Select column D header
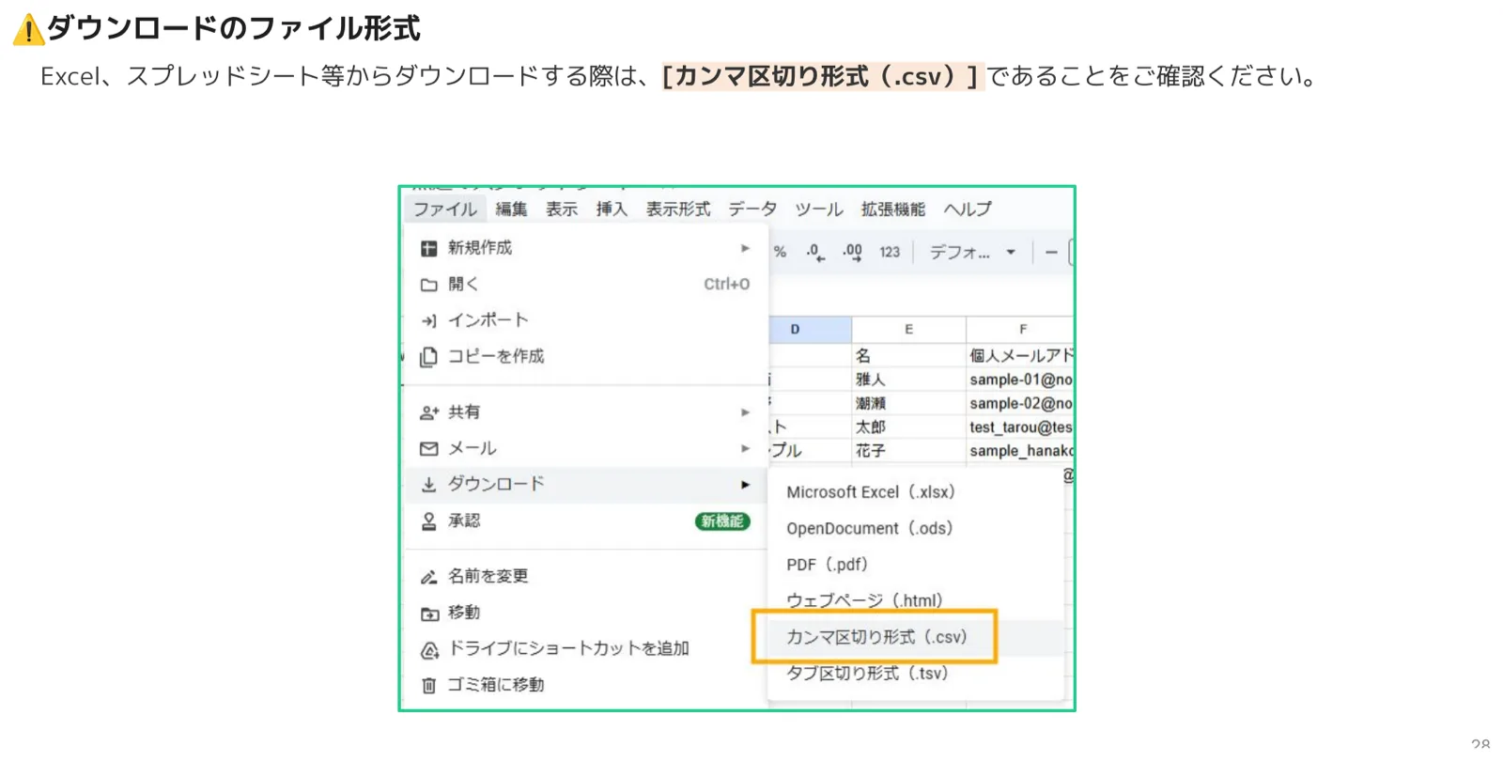This screenshot has height=761, width=1503. tap(810, 330)
